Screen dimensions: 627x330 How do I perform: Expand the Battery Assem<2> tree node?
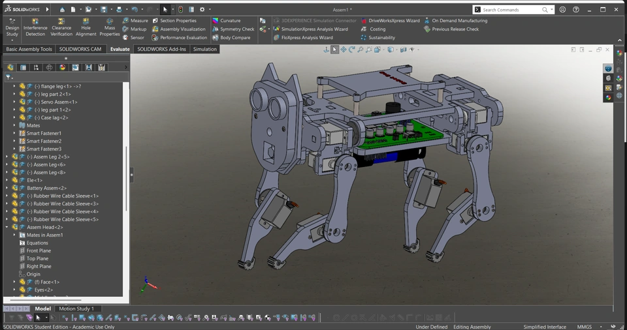7,188
